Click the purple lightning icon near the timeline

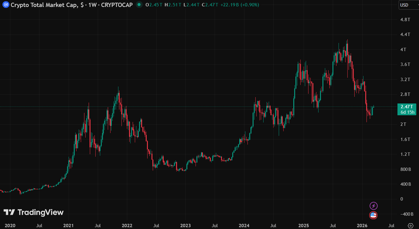tap(373, 206)
